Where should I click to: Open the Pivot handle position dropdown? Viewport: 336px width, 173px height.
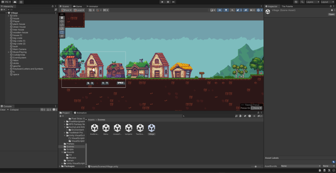point(67,10)
